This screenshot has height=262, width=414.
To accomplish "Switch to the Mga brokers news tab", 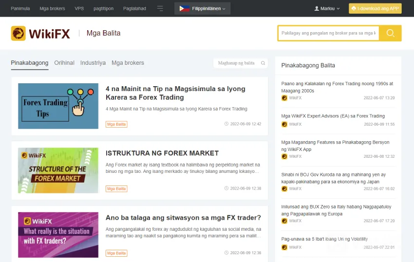I will [128, 63].
